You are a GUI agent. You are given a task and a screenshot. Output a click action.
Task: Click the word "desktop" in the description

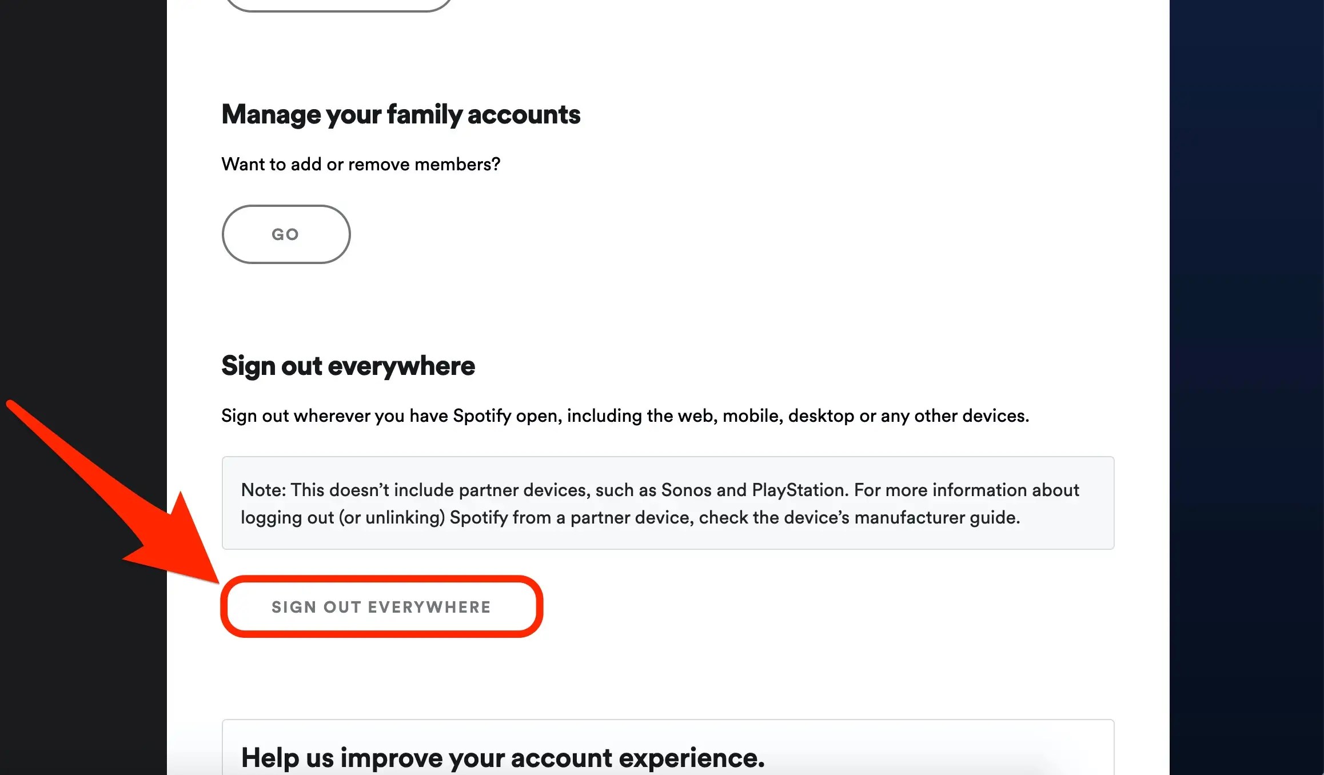tap(821, 416)
